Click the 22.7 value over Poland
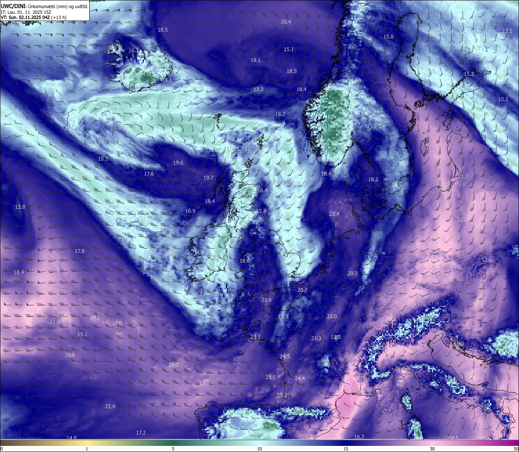The height and width of the screenshot is (452, 519). tap(462, 219)
